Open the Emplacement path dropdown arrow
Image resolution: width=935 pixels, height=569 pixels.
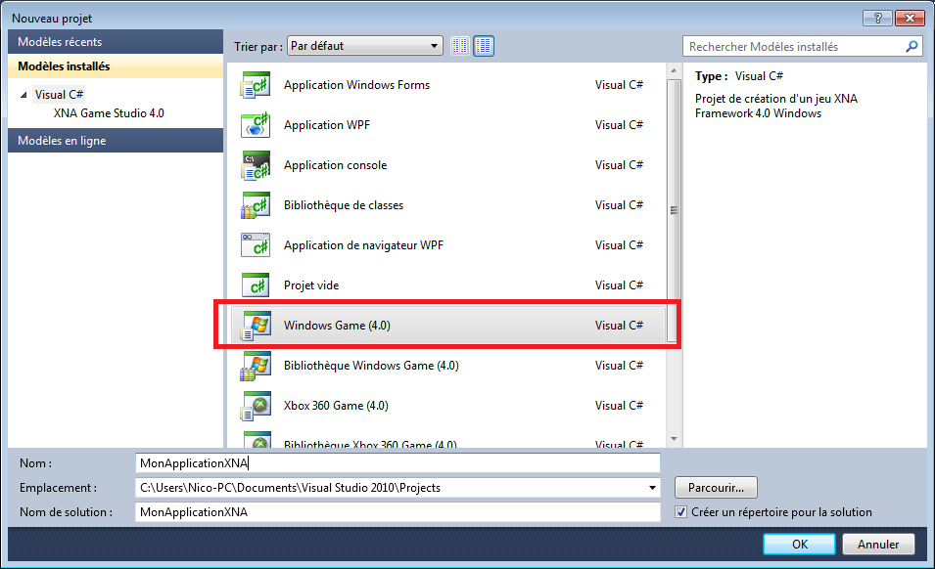tap(652, 488)
